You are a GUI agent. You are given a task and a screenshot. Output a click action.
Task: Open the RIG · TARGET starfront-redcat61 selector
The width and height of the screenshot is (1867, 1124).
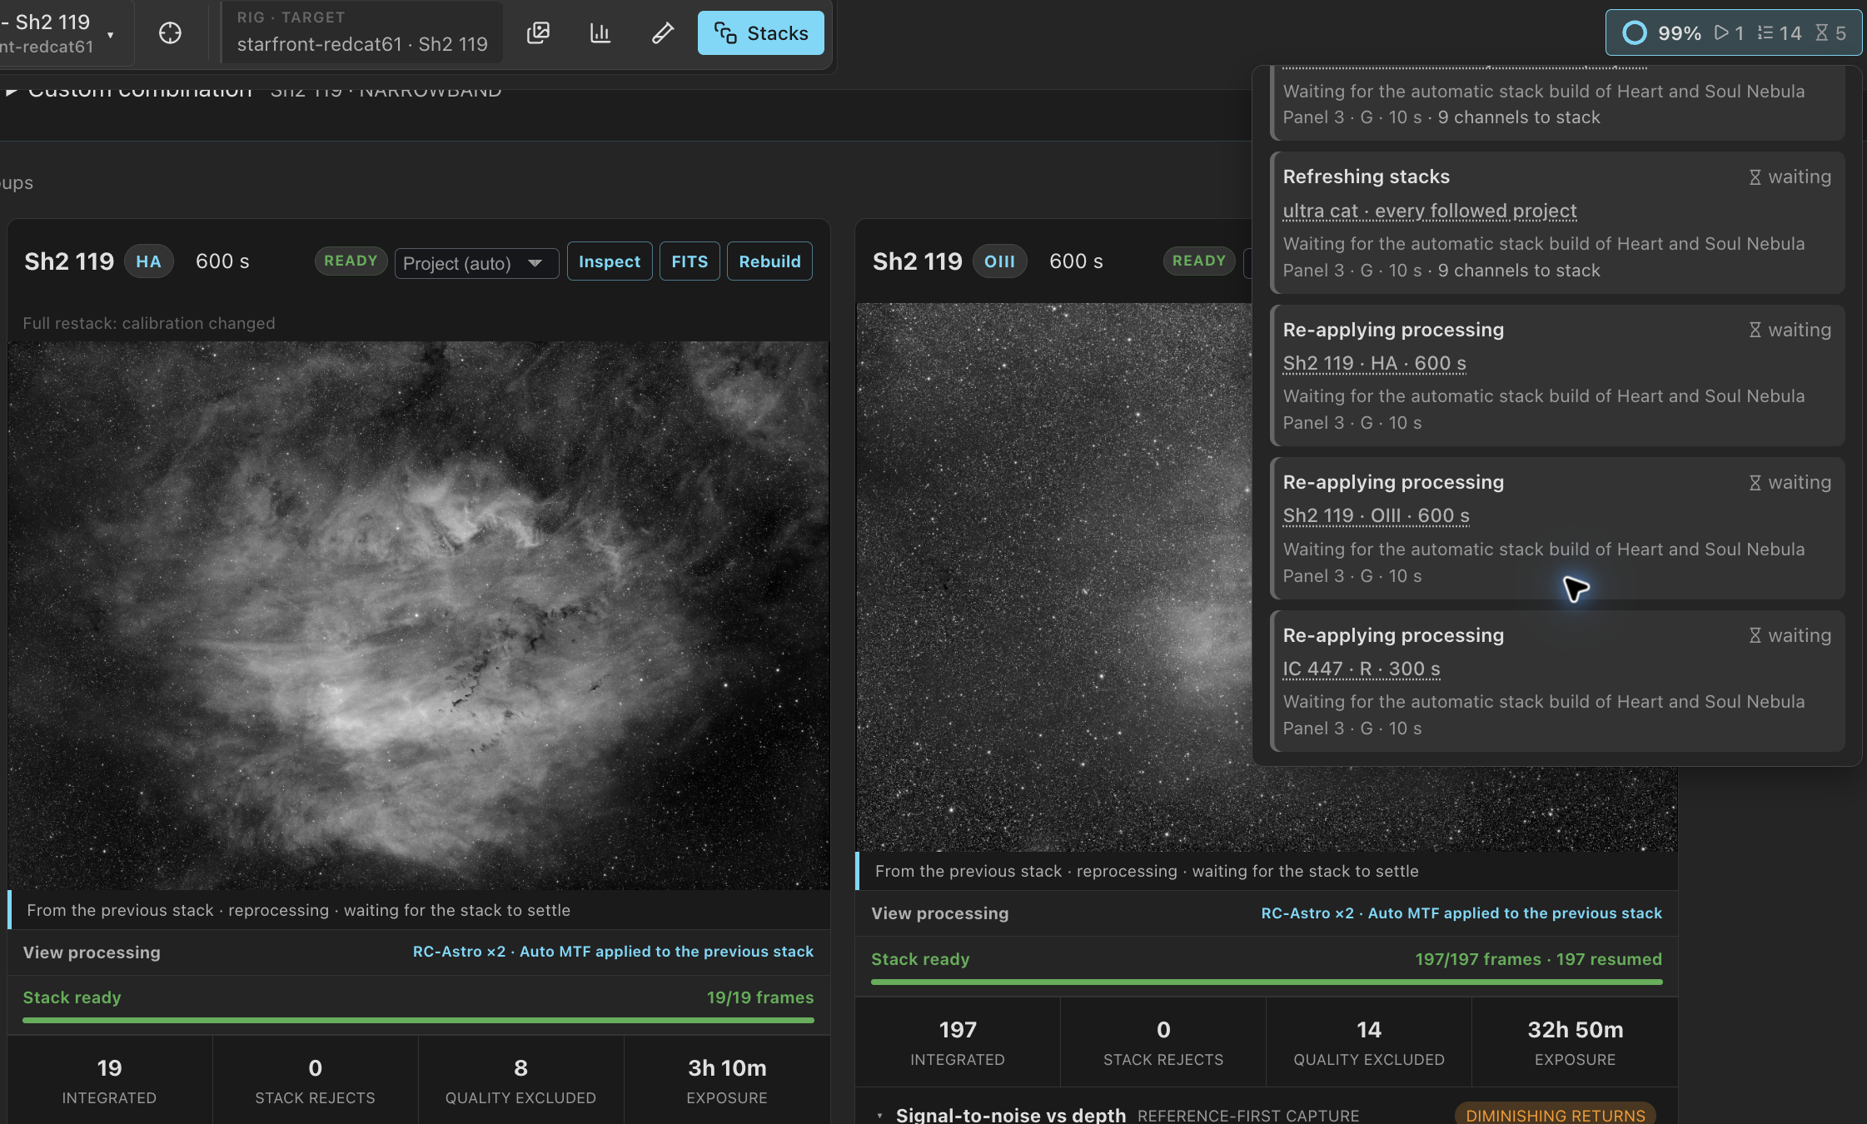point(362,33)
